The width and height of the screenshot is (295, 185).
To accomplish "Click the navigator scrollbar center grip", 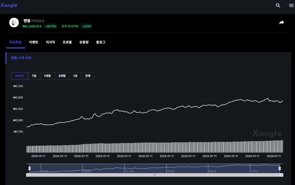I will (x=155, y=175).
